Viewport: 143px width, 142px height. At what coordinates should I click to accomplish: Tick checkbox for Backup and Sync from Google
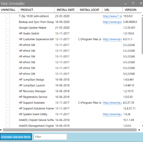(8, 22)
